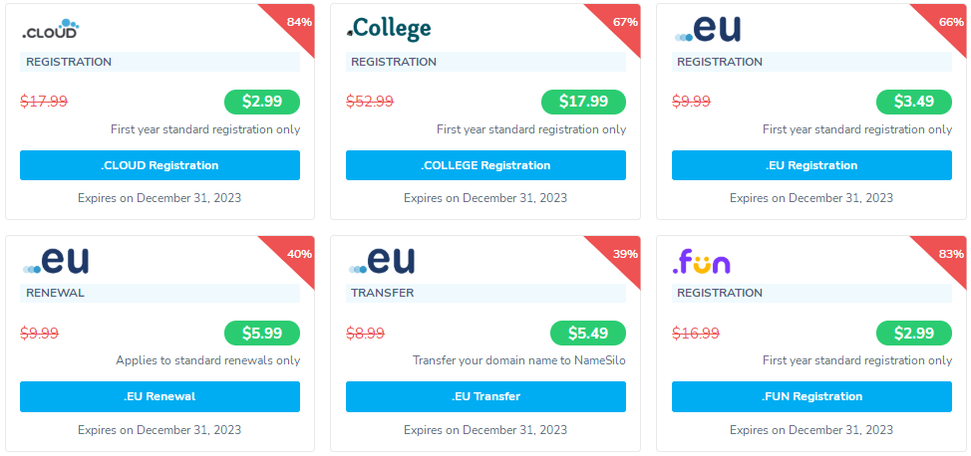Click the 83% discount corner badge
Viewport: 971px width, 456px height.
click(949, 254)
